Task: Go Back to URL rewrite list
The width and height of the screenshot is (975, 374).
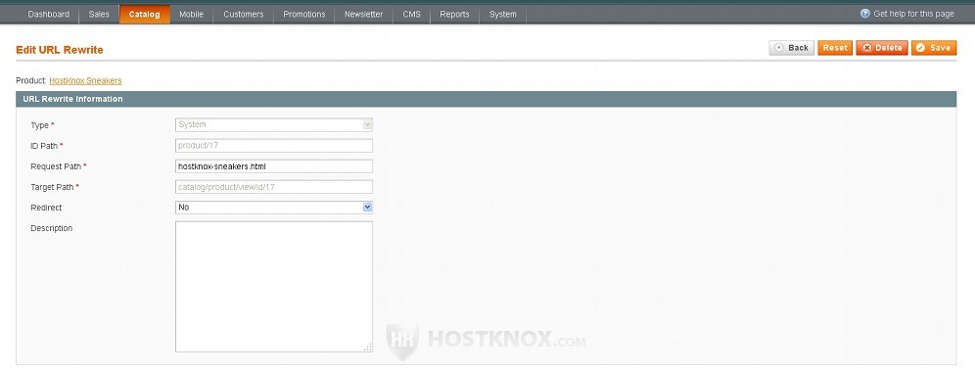Action: (x=792, y=48)
